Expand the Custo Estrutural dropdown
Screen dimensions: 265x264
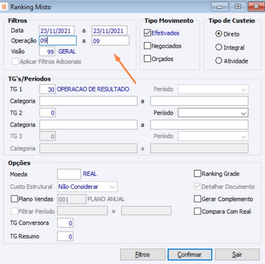pos(87,187)
